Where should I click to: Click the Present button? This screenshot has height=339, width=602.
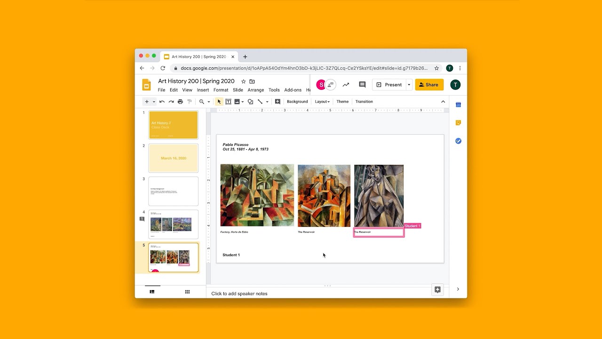pyautogui.click(x=389, y=85)
